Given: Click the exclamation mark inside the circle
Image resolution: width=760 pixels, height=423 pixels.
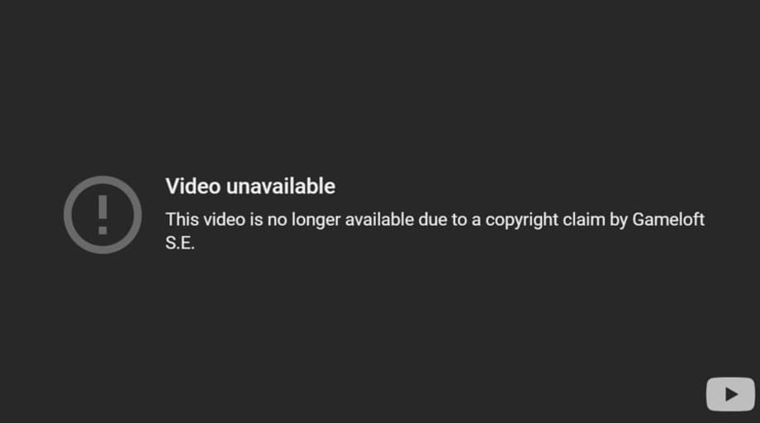Looking at the screenshot, I should [x=102, y=215].
